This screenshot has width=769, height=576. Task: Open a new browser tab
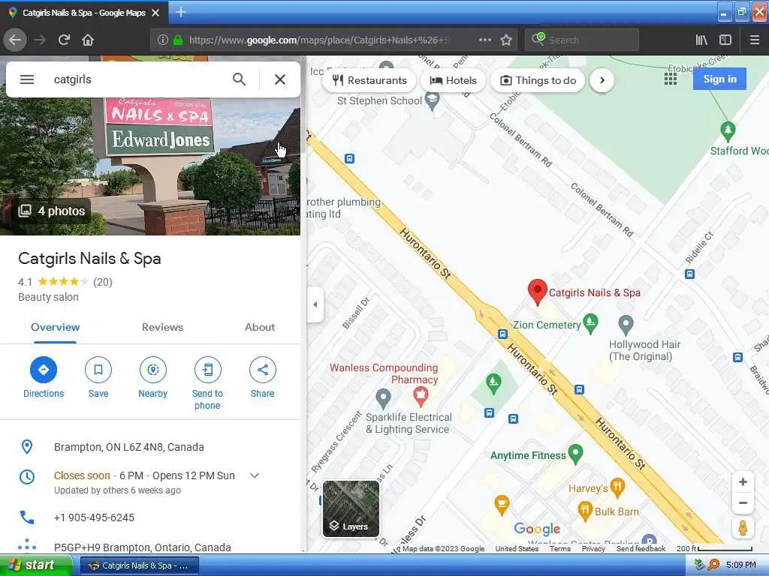180,12
